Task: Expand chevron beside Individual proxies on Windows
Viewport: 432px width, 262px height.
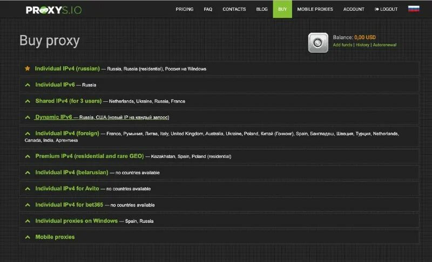Action: (x=28, y=221)
